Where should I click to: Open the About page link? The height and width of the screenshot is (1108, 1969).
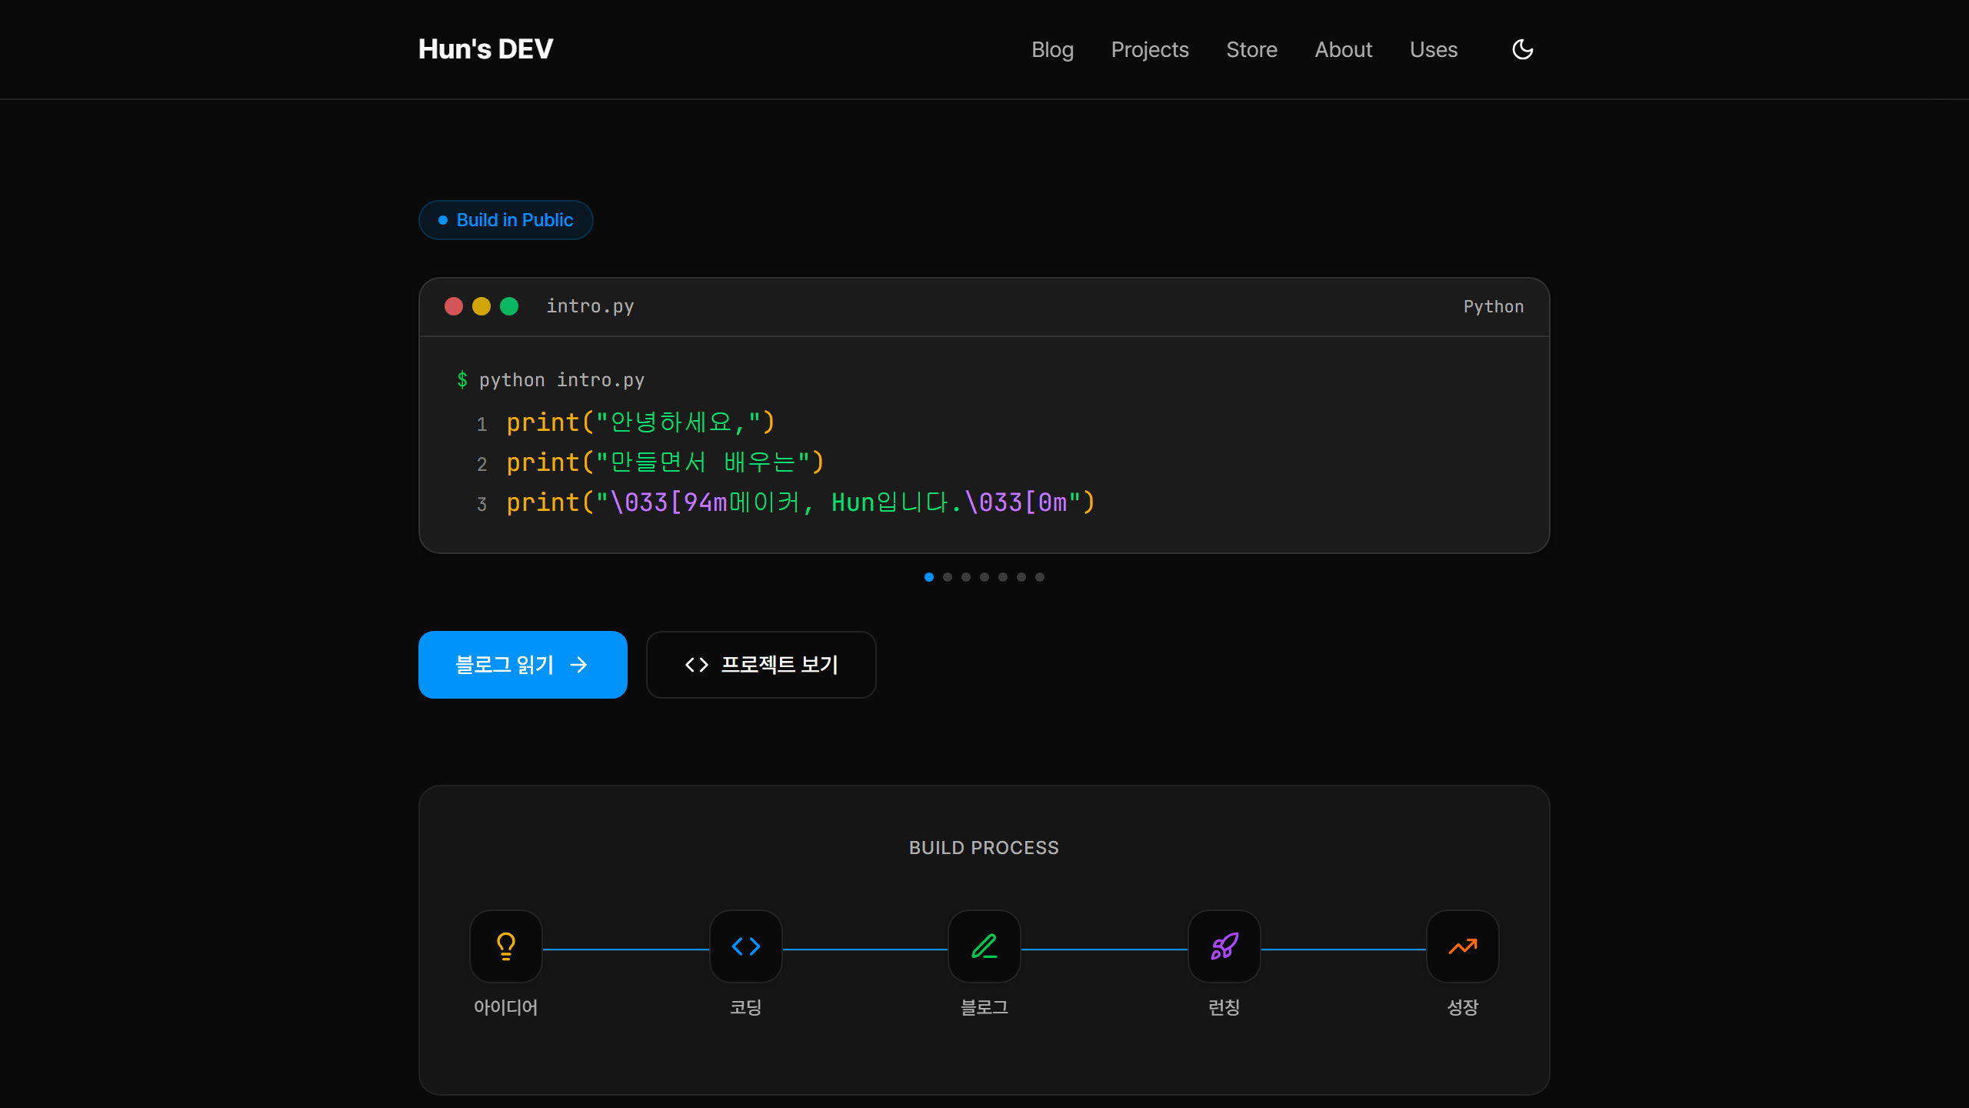click(x=1343, y=49)
